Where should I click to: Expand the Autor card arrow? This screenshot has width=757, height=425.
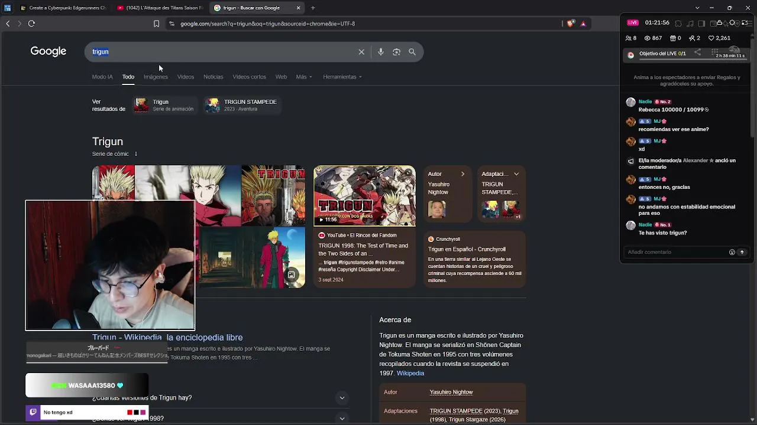[x=462, y=174]
